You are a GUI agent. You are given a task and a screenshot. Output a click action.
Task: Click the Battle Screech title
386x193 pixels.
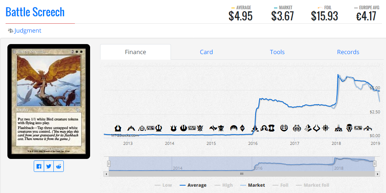tap(35, 12)
